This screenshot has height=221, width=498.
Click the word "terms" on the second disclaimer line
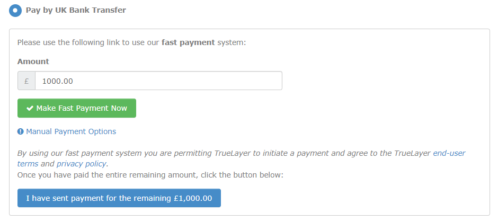click(28, 164)
